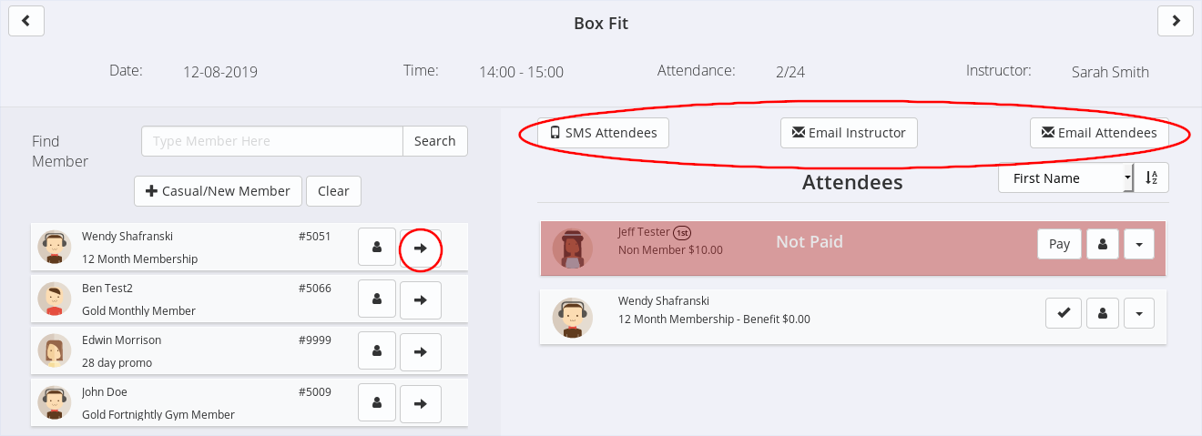Image resolution: width=1202 pixels, height=436 pixels.
Task: Go to previous class with left arrow
Action: coord(26,21)
